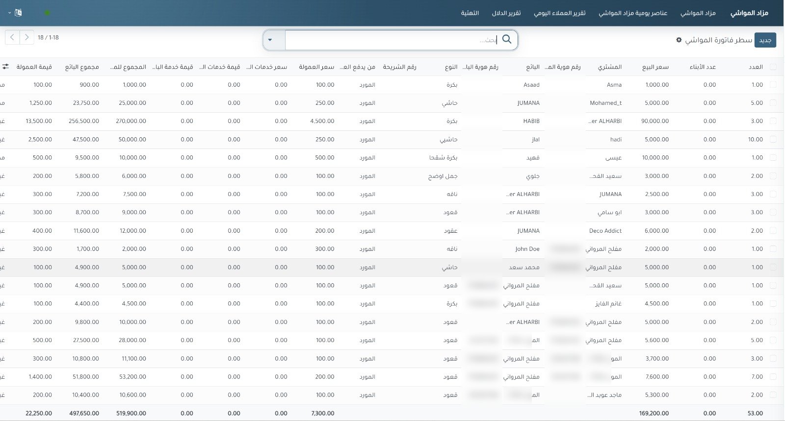
Task: Click the cell with value 53,200.00
Action: click(x=132, y=377)
